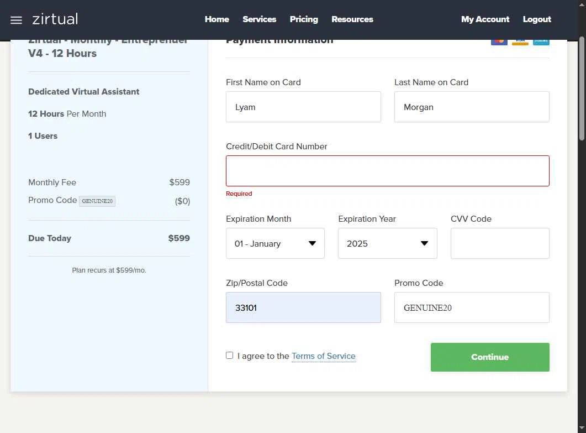The width and height of the screenshot is (586, 433).
Task: Open the Terms of Service link
Action: pyautogui.click(x=323, y=356)
